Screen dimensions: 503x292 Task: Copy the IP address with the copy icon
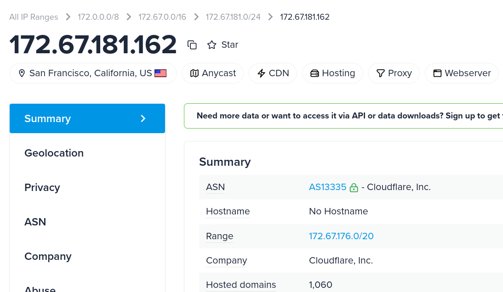(x=192, y=45)
